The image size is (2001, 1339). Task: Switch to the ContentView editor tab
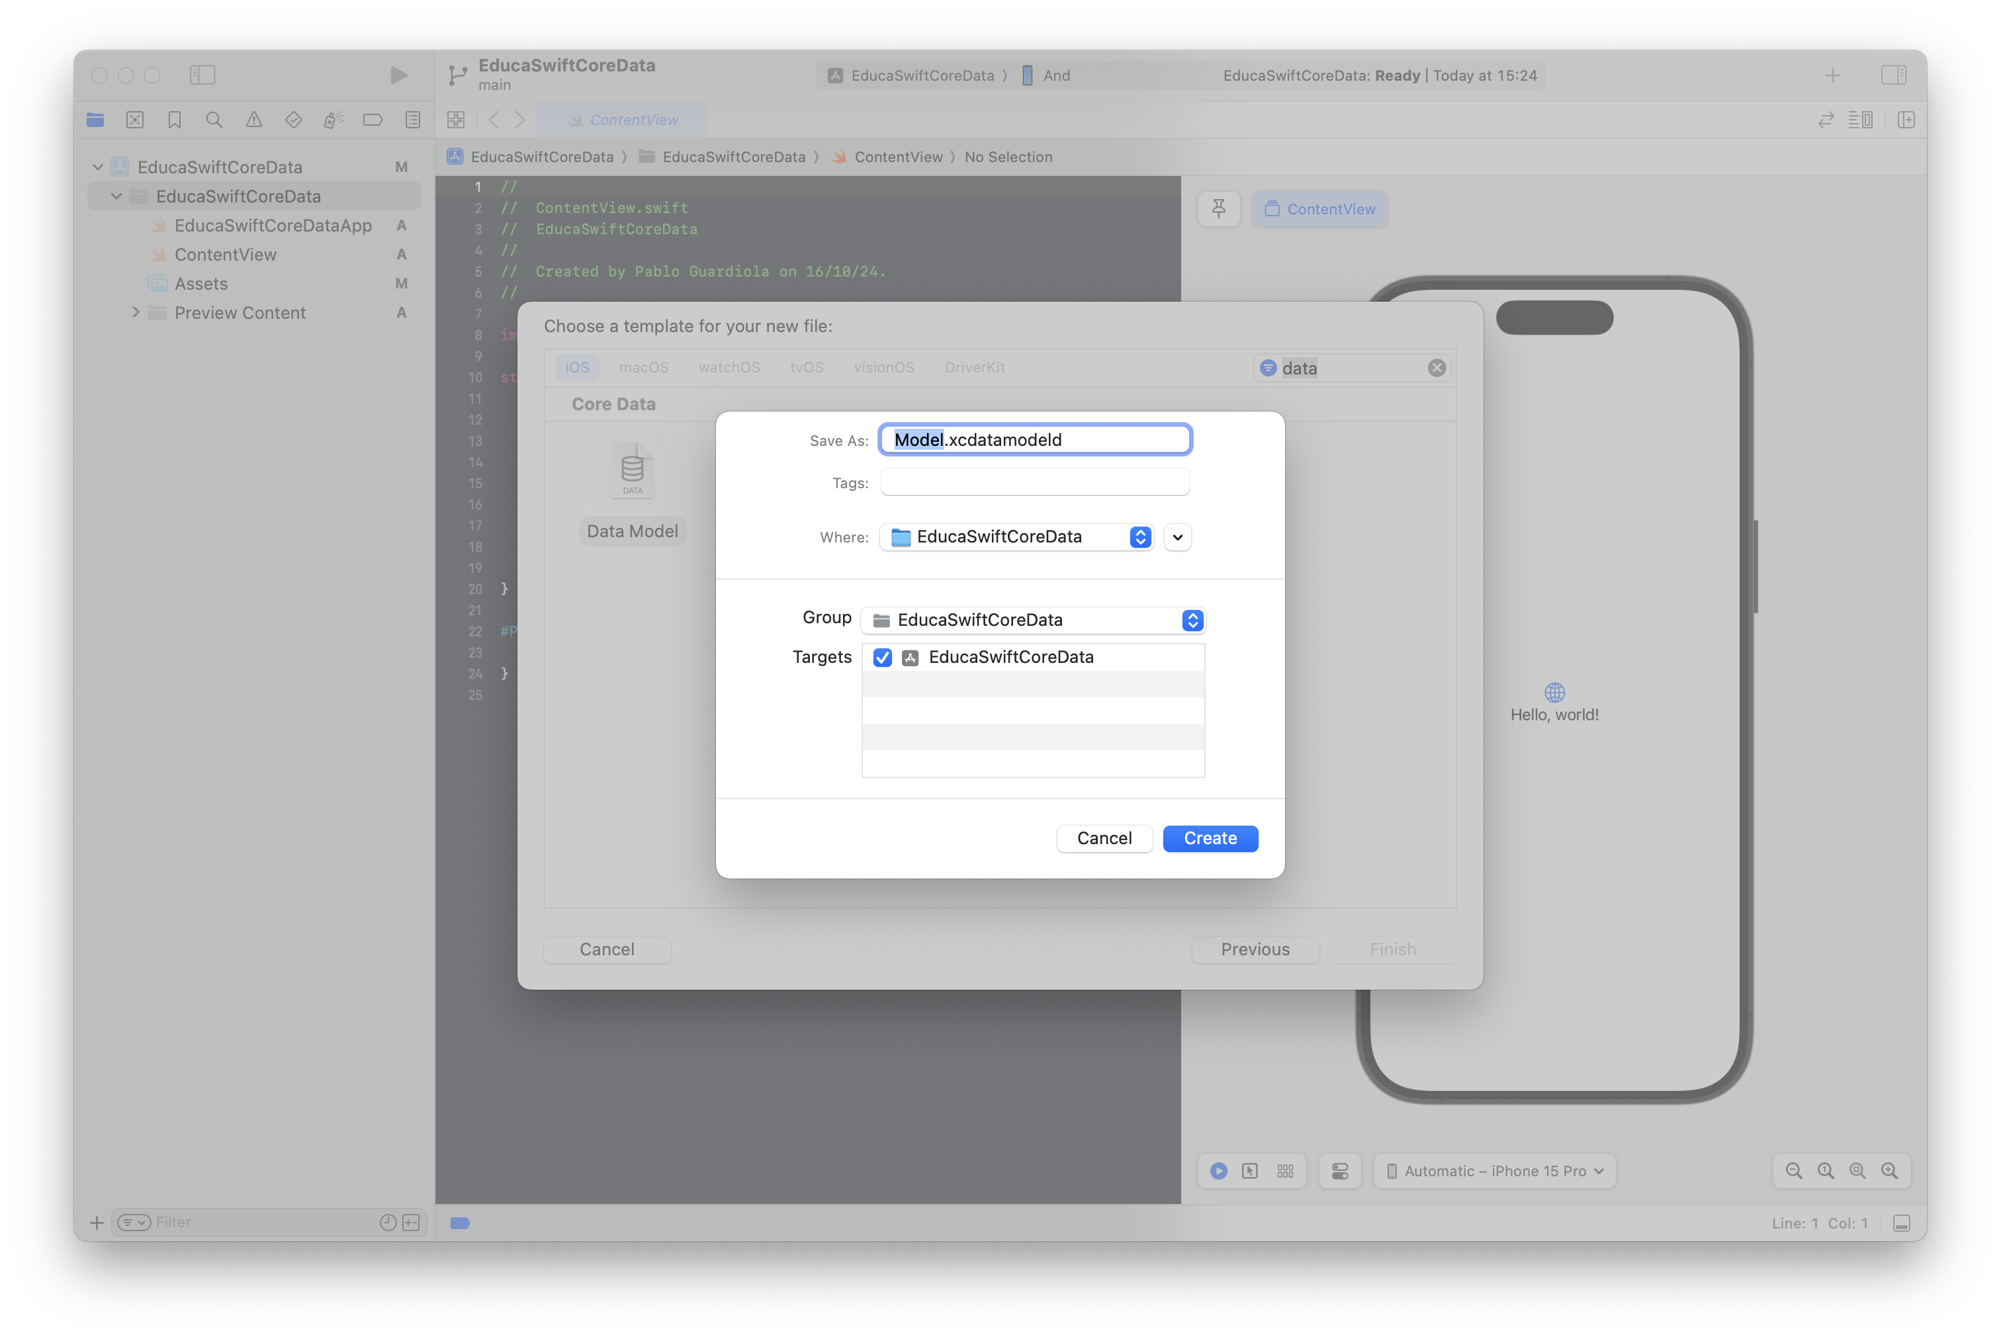point(622,120)
